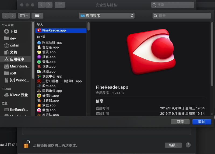Click preview pane scrollbar
Screen dimensions: 215x154
(x=212, y=54)
